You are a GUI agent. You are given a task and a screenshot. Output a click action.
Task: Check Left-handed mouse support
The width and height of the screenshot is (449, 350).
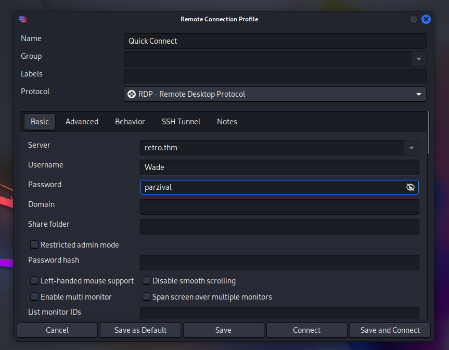[34, 281]
